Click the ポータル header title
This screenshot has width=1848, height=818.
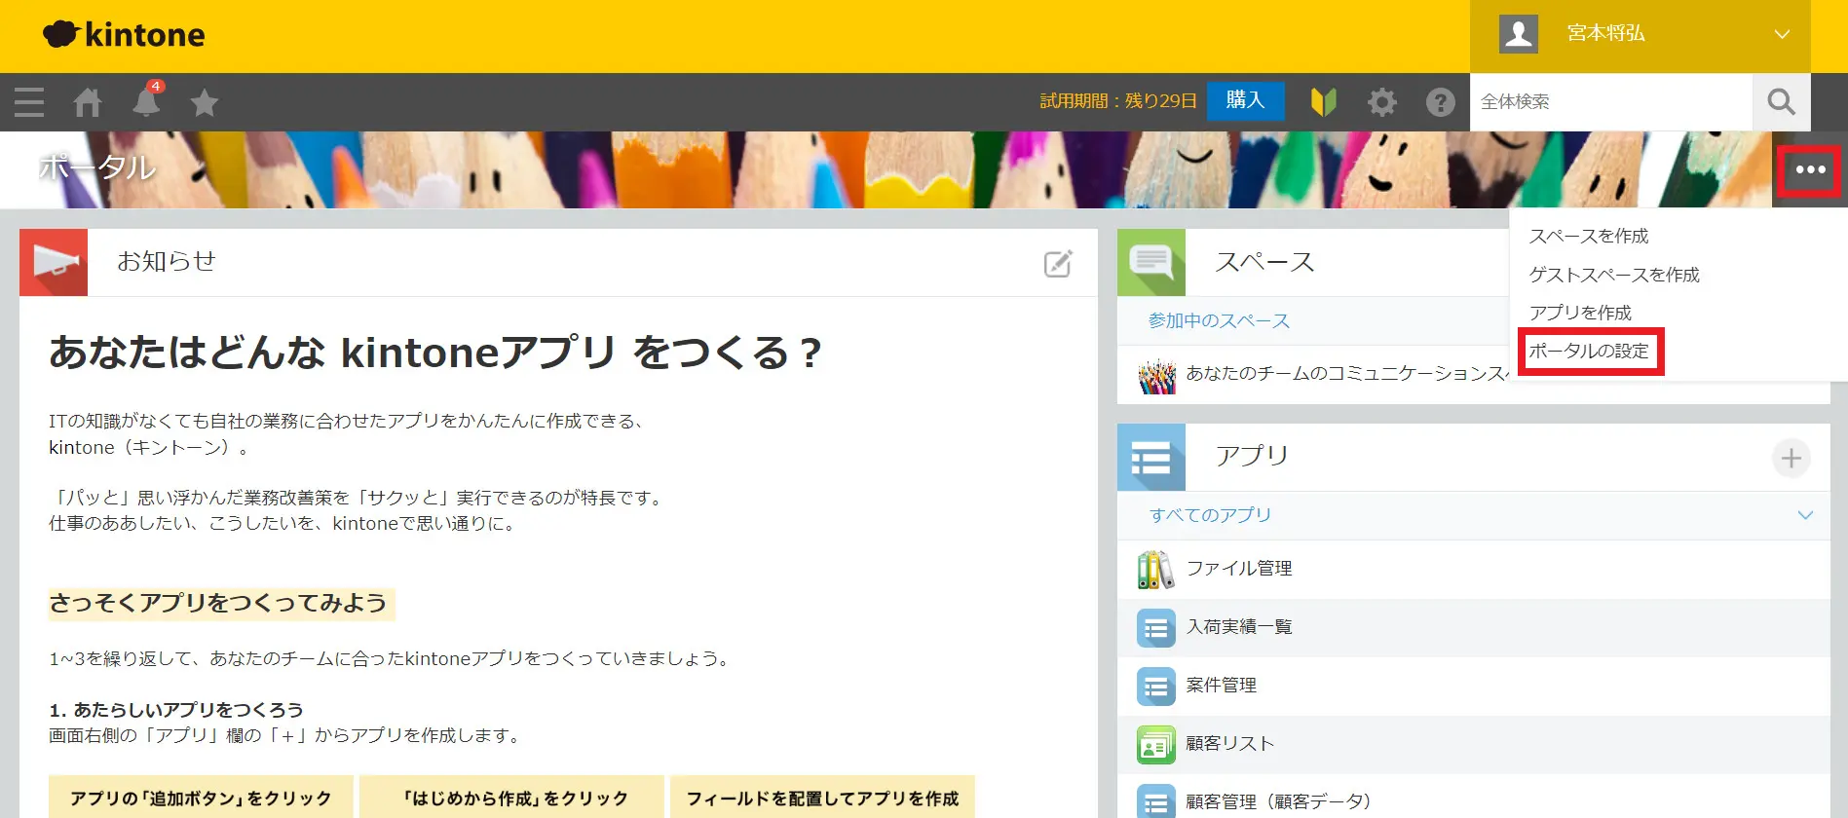click(97, 167)
